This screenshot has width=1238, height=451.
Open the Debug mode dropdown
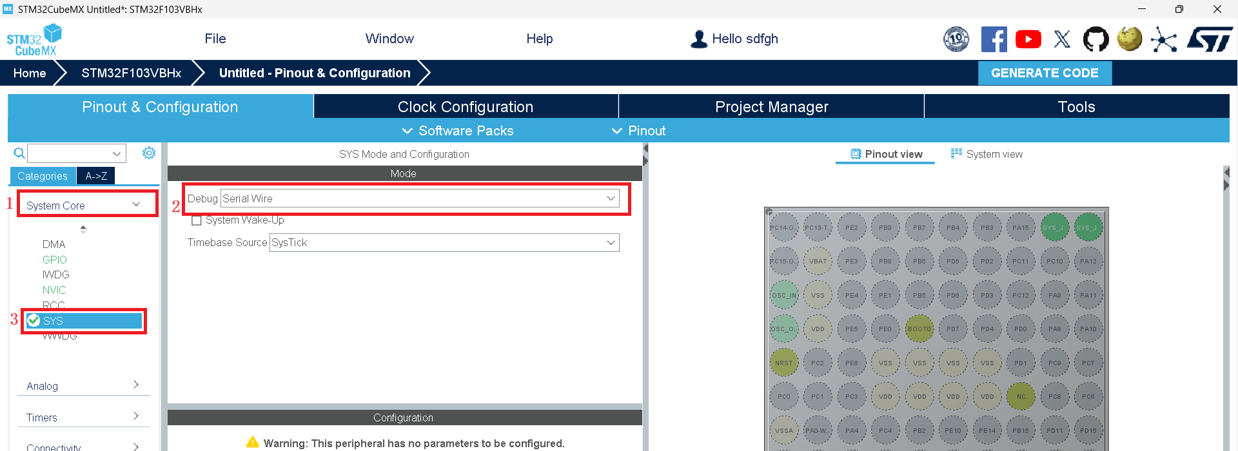pyautogui.click(x=420, y=198)
